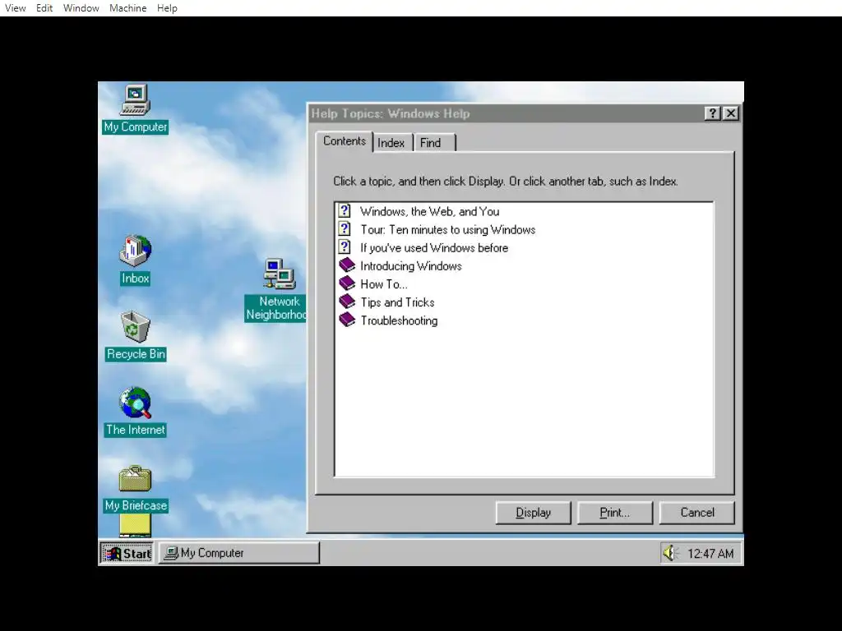Screen dimensions: 842x631
Task: Click the Print... button
Action: [x=615, y=513]
